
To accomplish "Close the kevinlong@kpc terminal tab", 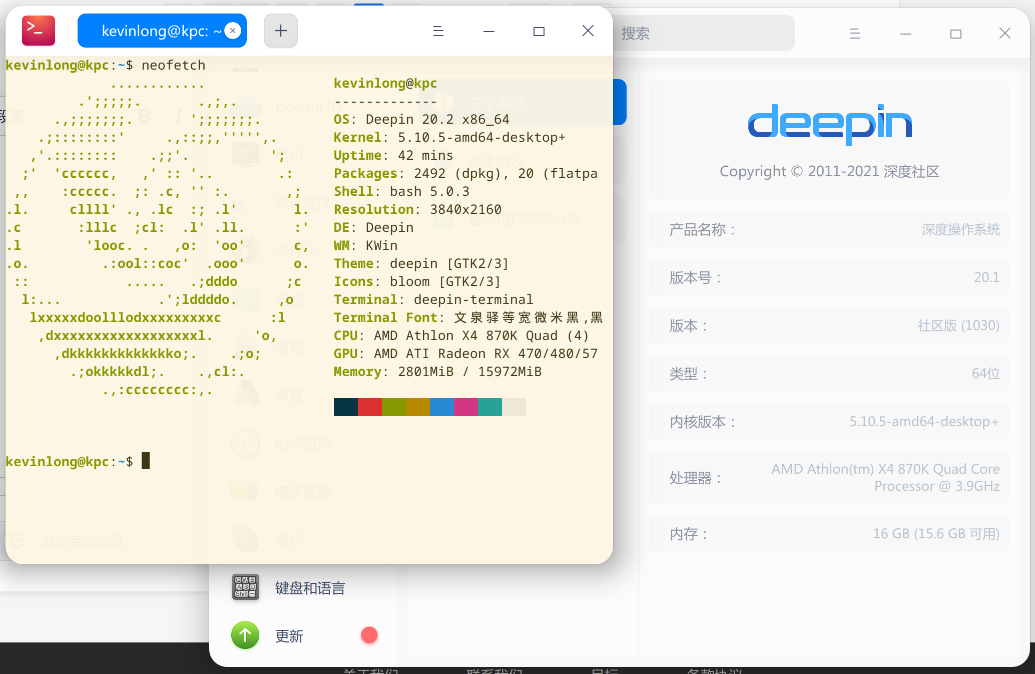I will point(232,31).
